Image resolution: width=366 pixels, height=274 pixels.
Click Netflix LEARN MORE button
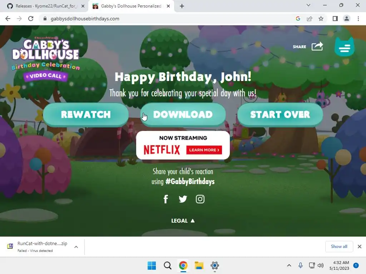[204, 150]
